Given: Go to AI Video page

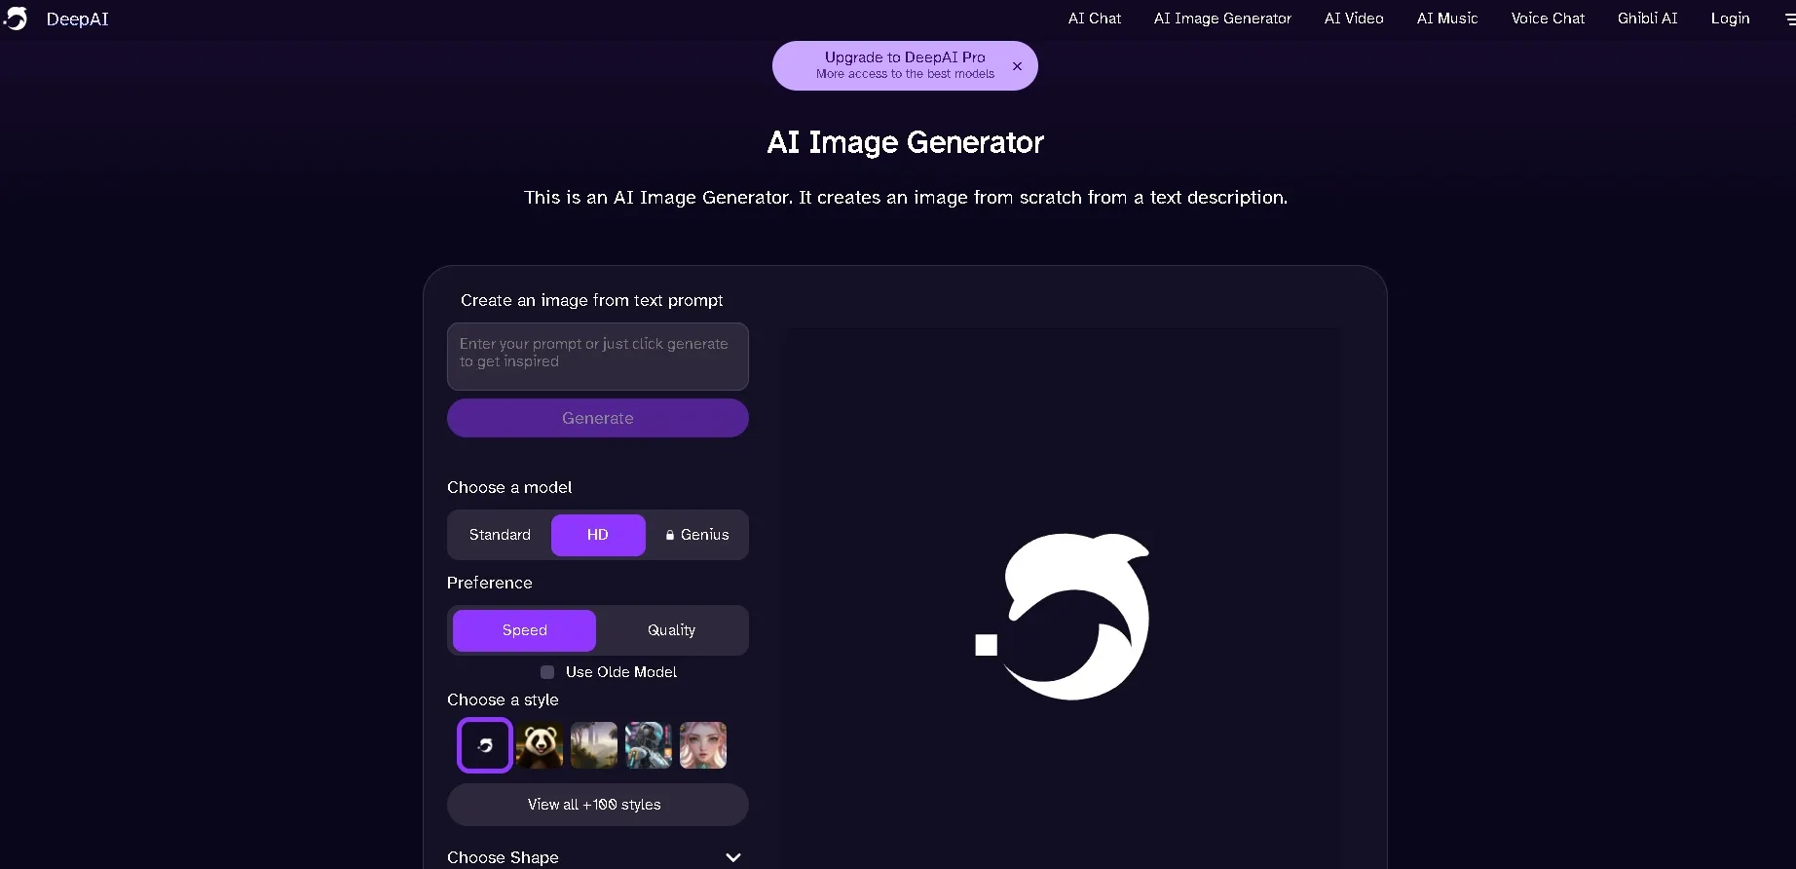Looking at the screenshot, I should click(x=1354, y=19).
